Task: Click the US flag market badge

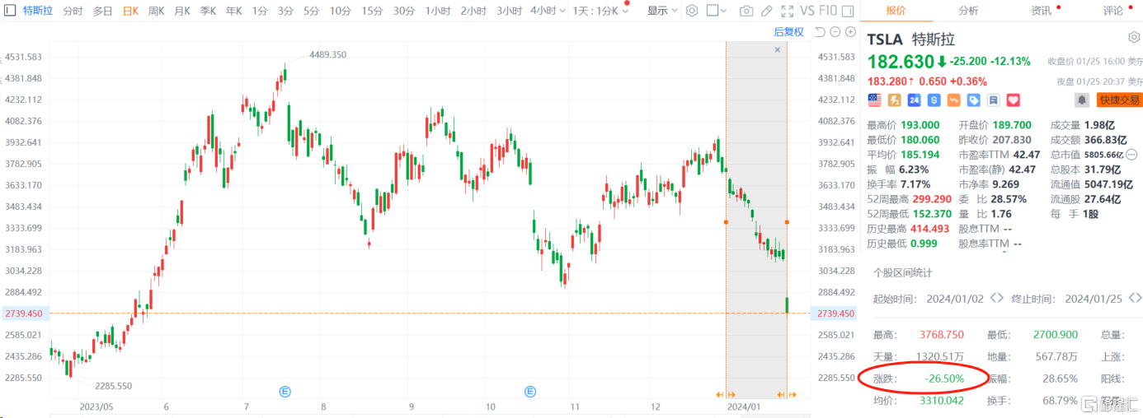Action: (x=874, y=100)
